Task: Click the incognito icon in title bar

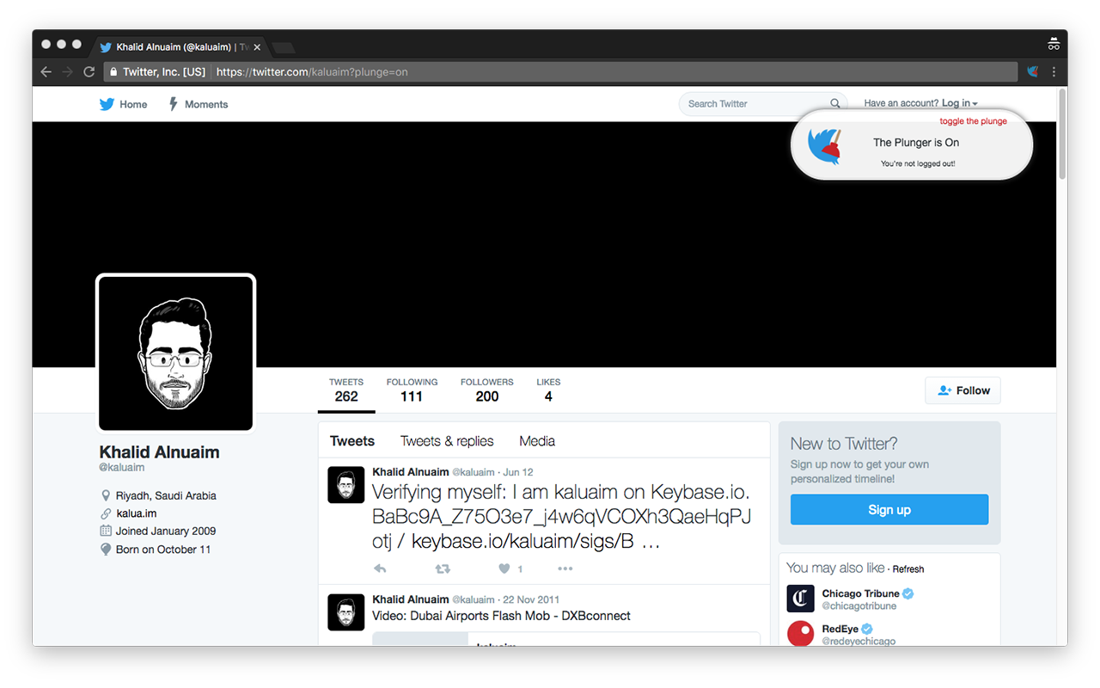Action: [x=1054, y=45]
